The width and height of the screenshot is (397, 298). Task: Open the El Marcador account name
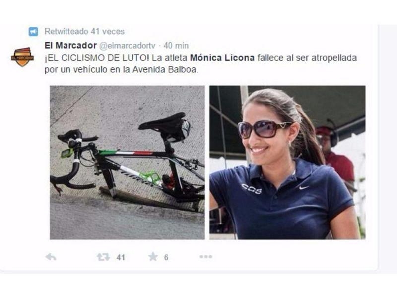click(70, 46)
